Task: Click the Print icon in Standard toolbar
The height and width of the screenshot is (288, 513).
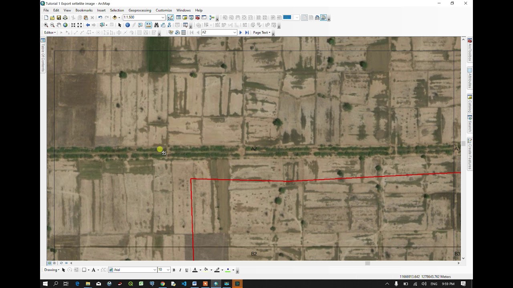Action: click(65, 18)
